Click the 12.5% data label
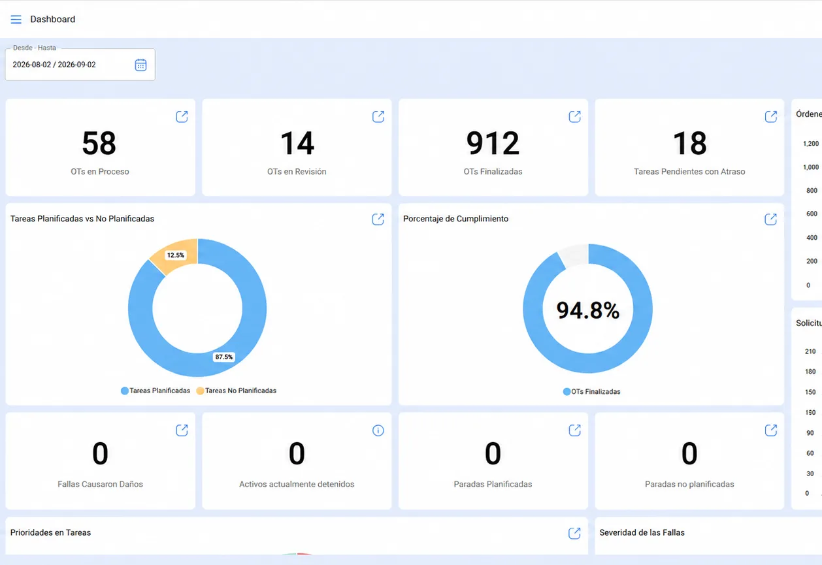This screenshot has width=822, height=565. 176,255
